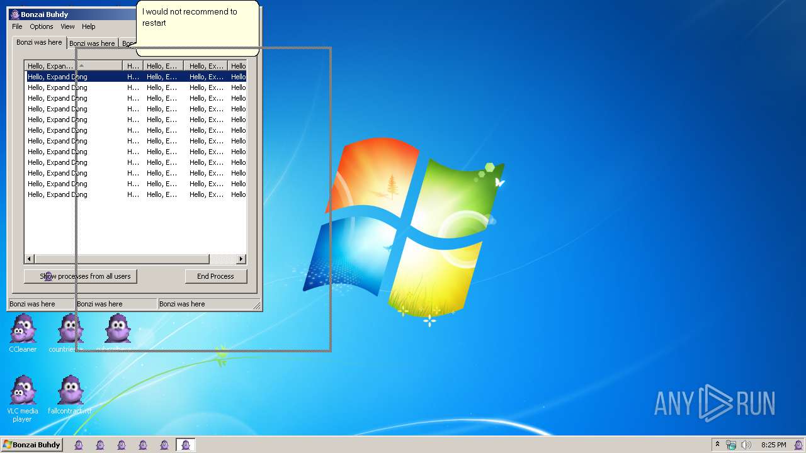Open the 'Bonzai Buhdy' Start button

pos(31,445)
